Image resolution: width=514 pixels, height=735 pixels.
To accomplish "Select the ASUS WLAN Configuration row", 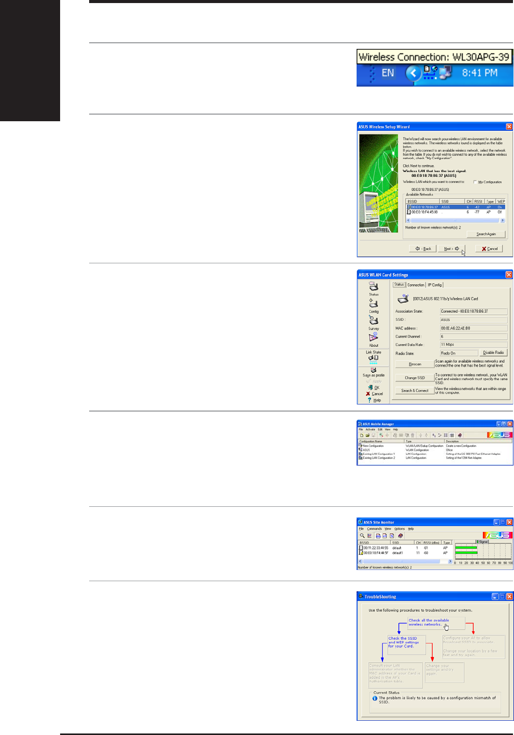I will (x=435, y=450).
